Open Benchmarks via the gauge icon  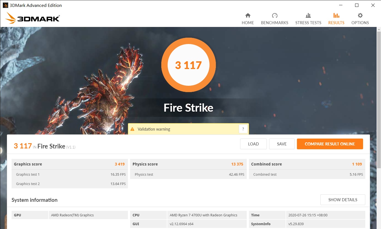point(275,15)
